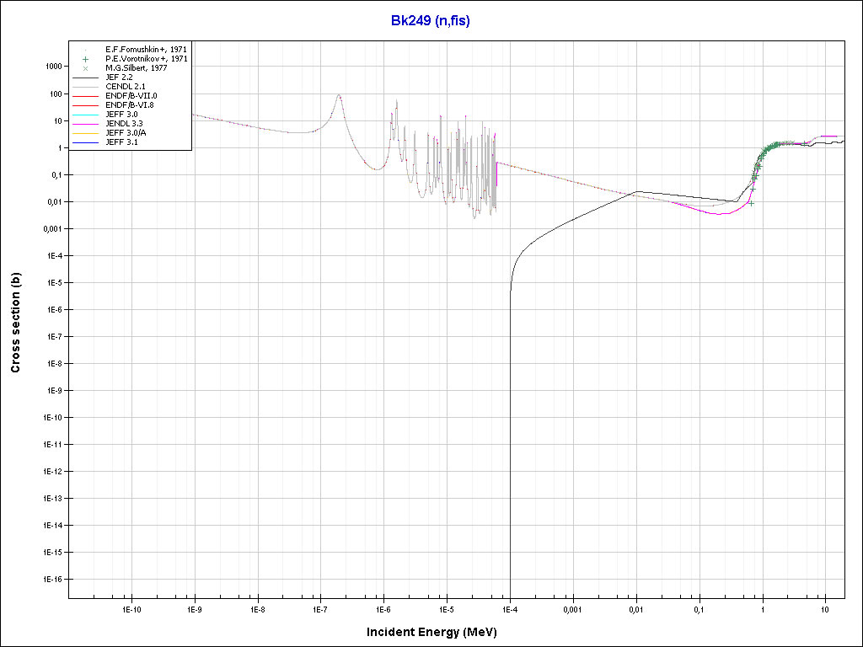Select the magenta JENDL 3.3 line swatch
This screenshot has width=863, height=647.
click(x=86, y=123)
